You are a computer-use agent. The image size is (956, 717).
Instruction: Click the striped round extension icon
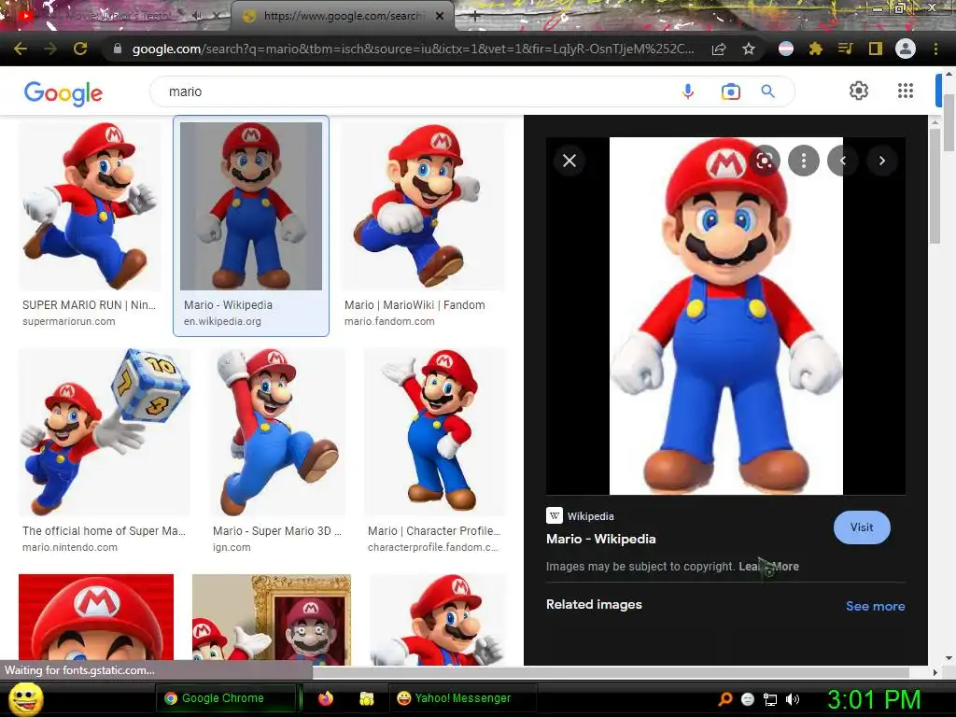tap(786, 49)
